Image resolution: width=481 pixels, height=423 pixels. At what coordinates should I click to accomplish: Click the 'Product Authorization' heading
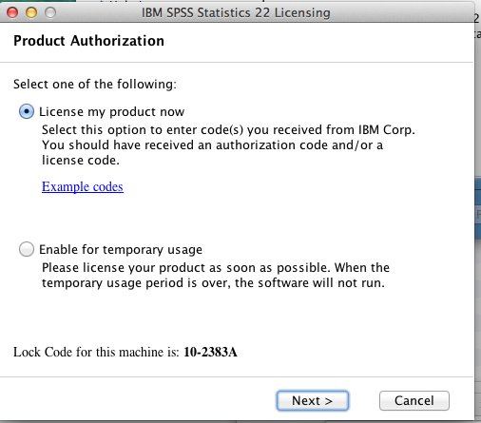click(88, 41)
